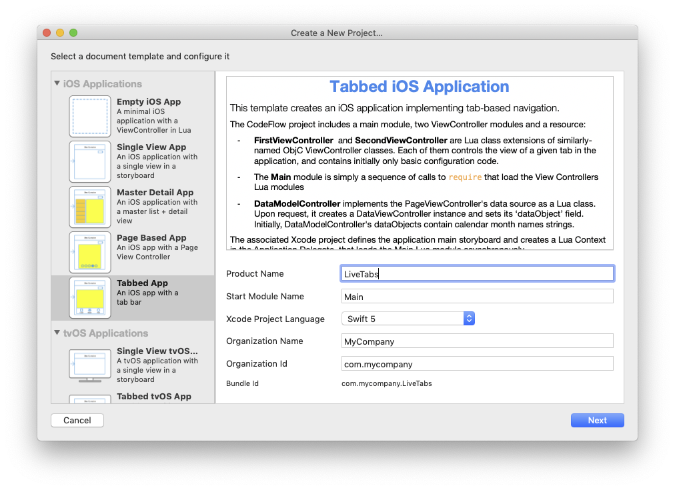Select the Tabbed tvOS App template icon

pos(90,399)
